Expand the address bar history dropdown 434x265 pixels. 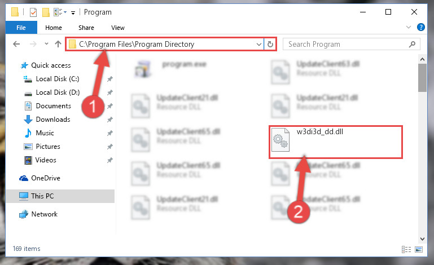pos(259,44)
